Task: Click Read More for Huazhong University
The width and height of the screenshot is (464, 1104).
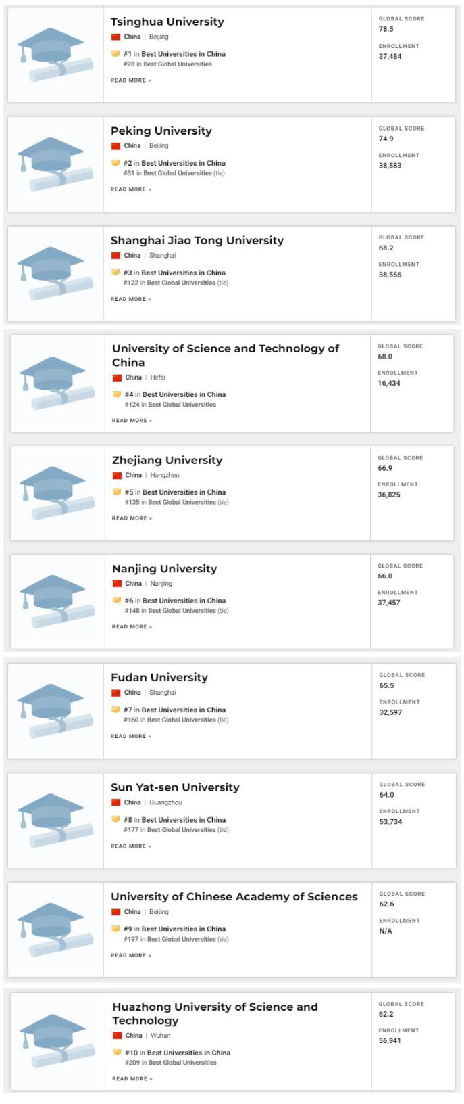Action: (x=132, y=1079)
